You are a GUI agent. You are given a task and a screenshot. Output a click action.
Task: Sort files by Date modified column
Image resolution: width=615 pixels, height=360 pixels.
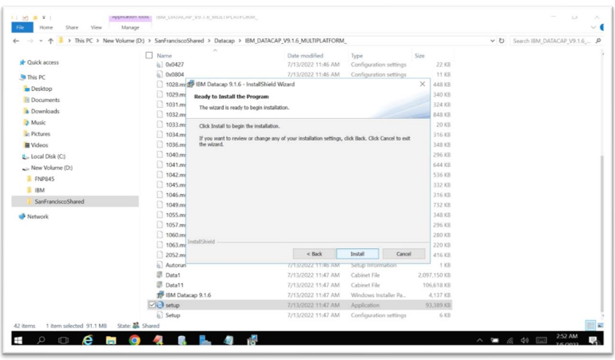(x=305, y=56)
